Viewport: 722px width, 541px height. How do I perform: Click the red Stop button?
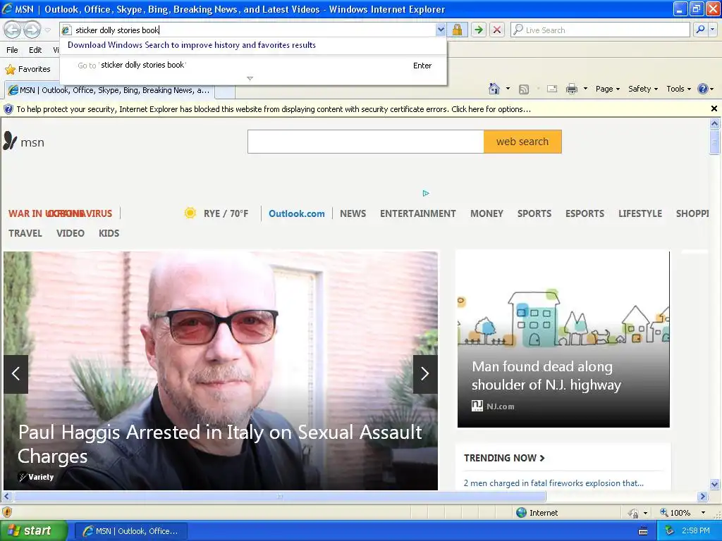click(497, 30)
